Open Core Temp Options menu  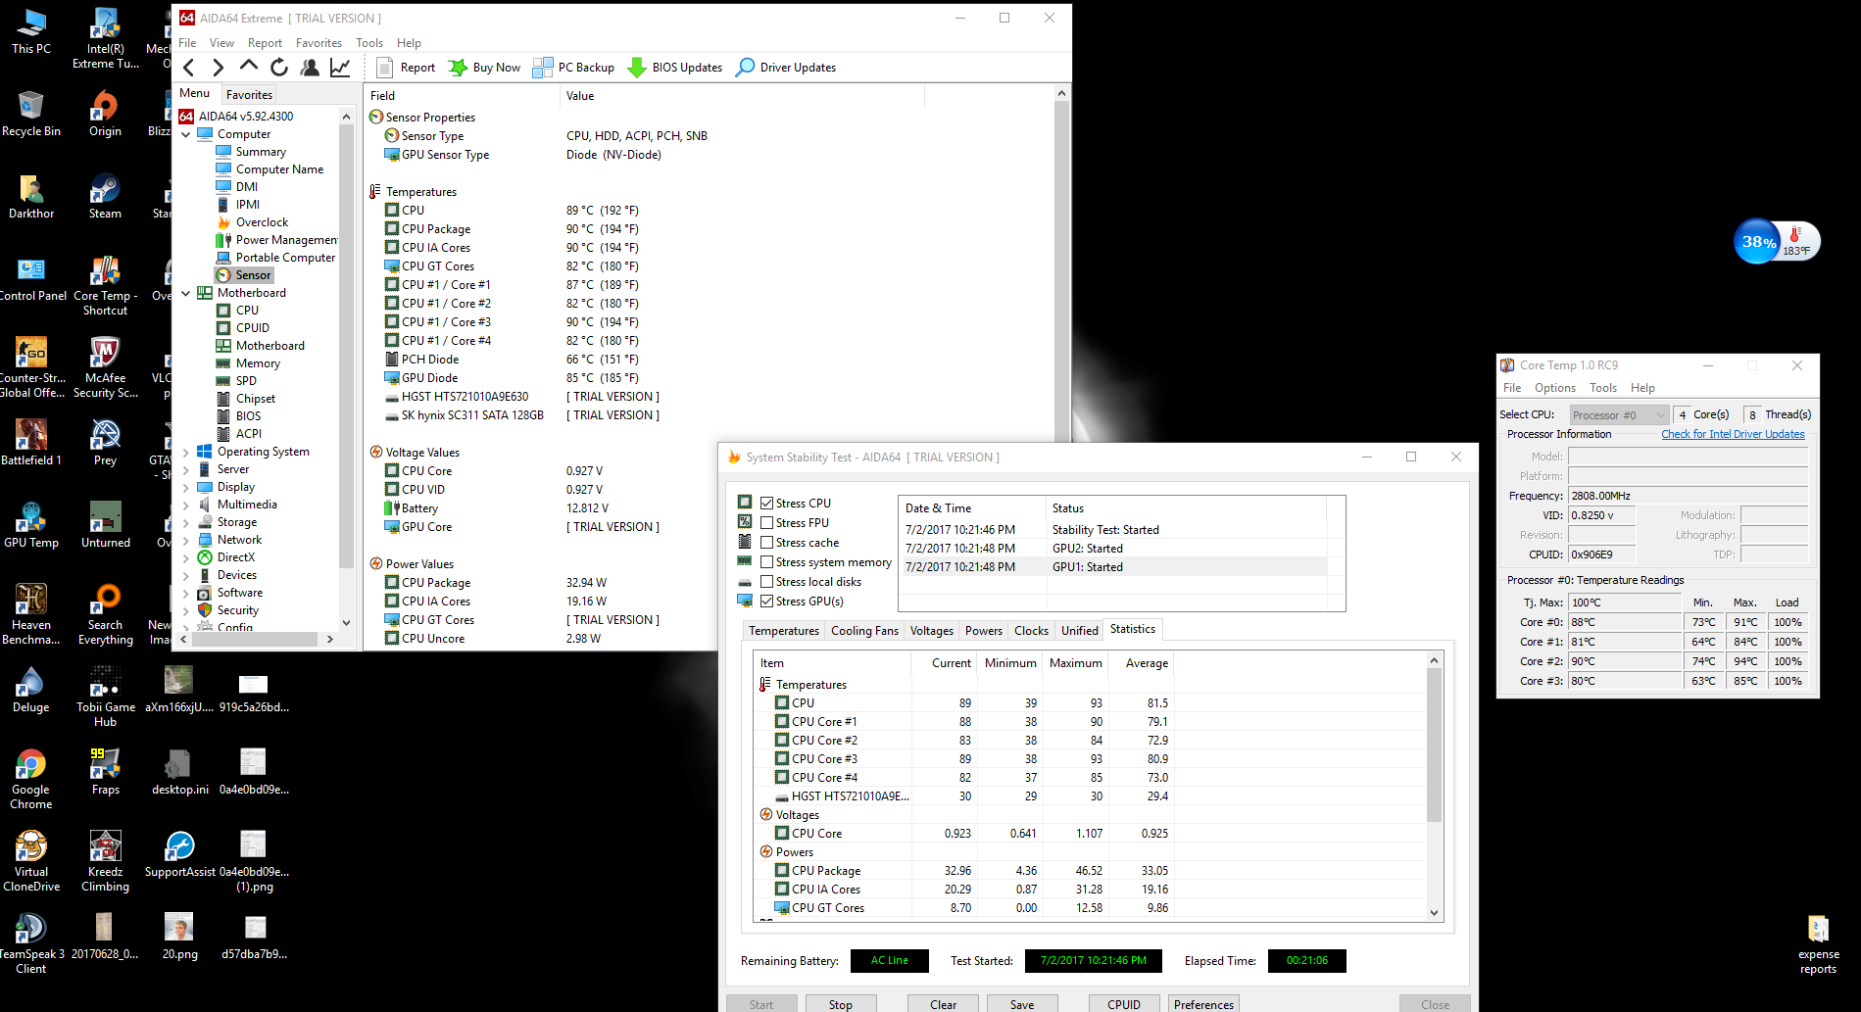[1555, 388]
